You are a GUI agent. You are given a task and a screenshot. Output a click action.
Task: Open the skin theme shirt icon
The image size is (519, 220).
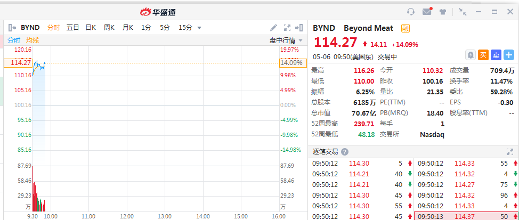click(443, 12)
